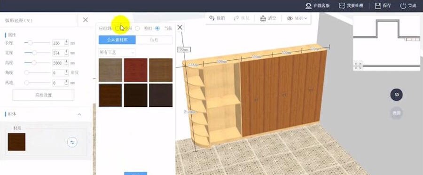Image resolution: width=423 pixels, height=175 pixels.
Task: Click the material swap icon button
Action: pos(72,142)
